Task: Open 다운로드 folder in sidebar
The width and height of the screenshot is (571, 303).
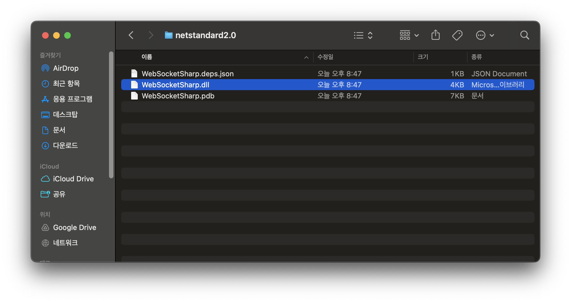Action: 65,145
